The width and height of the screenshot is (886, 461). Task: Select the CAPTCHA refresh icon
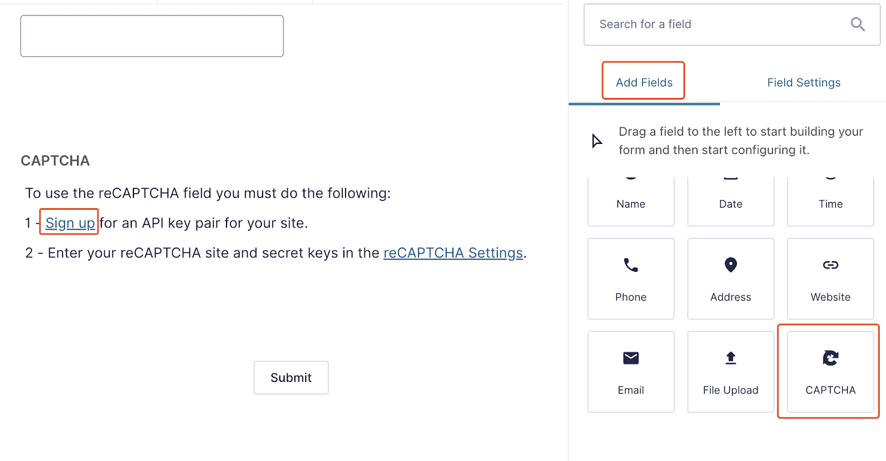830,358
